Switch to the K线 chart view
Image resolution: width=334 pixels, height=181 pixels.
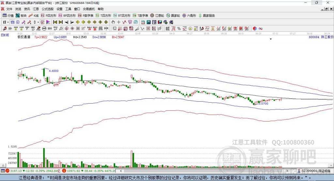pos(34,16)
